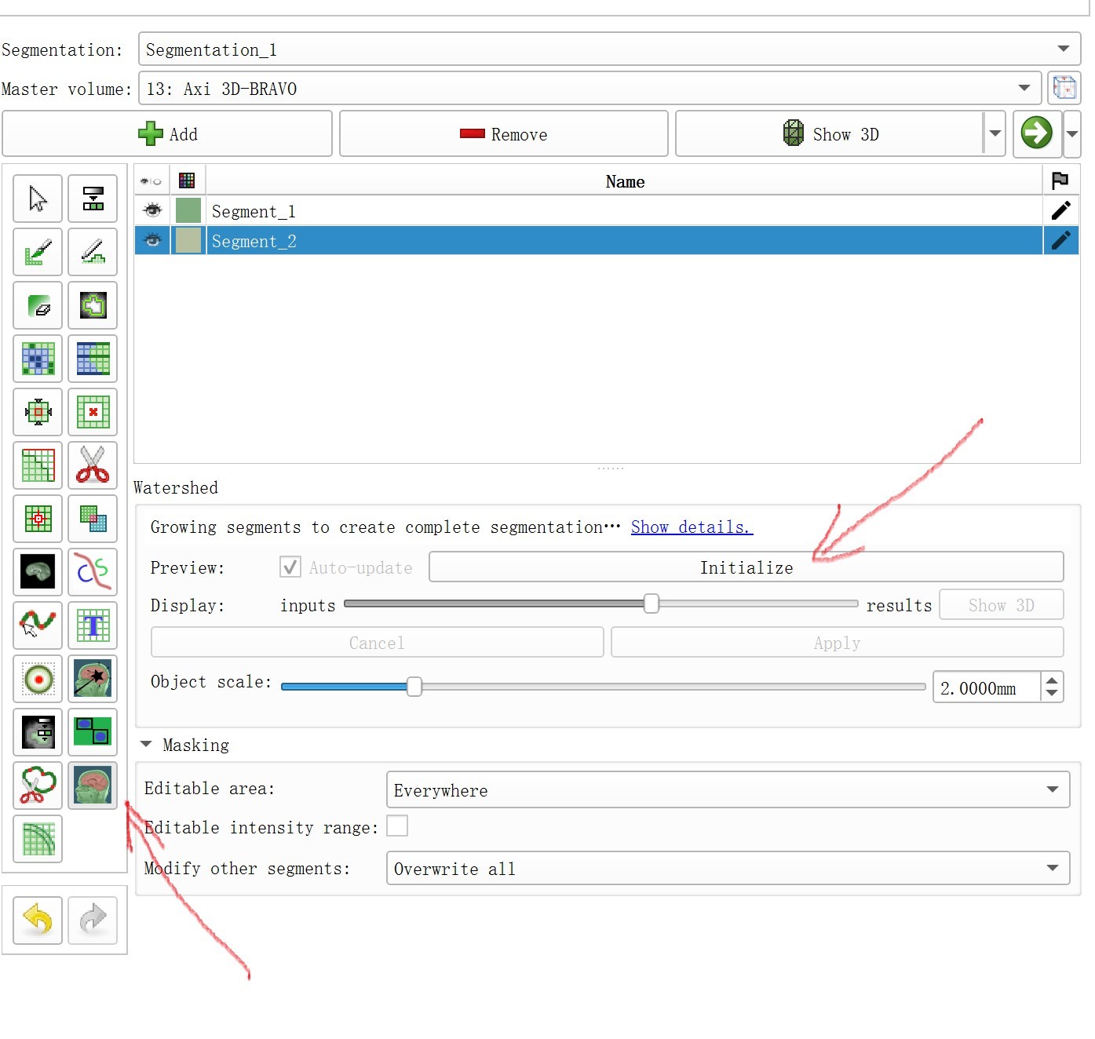
Task: Choose the Erase effect tool
Action: coord(38,305)
